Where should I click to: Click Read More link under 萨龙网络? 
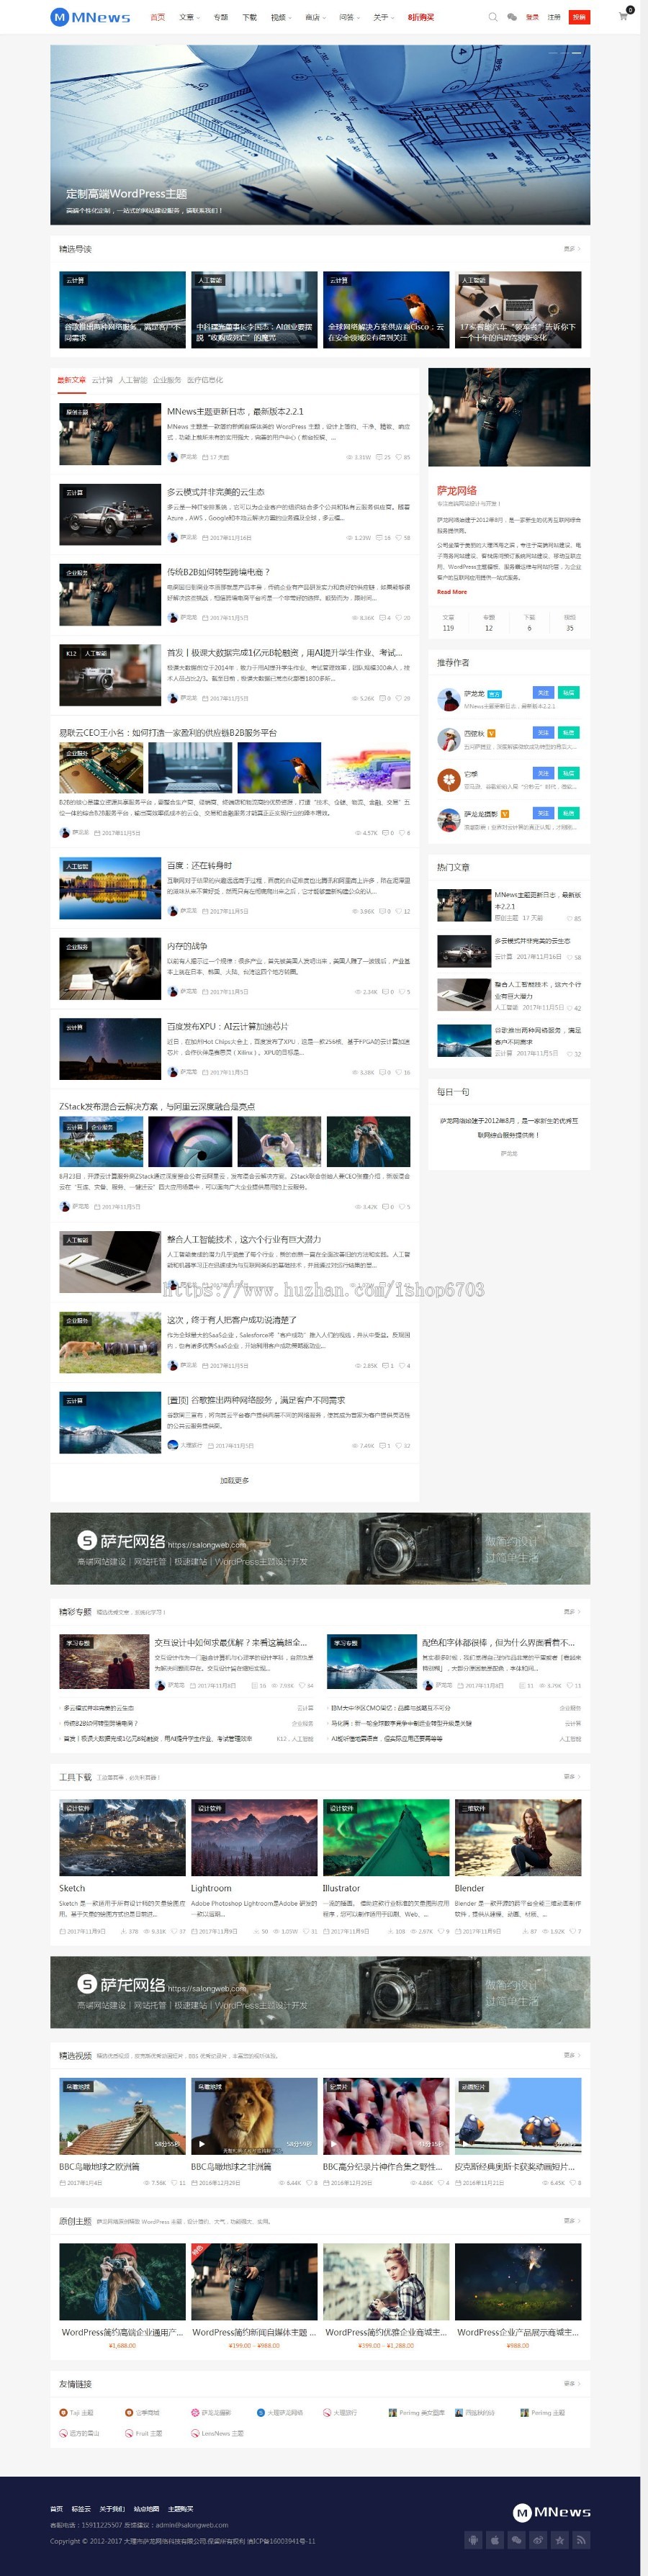point(452,591)
